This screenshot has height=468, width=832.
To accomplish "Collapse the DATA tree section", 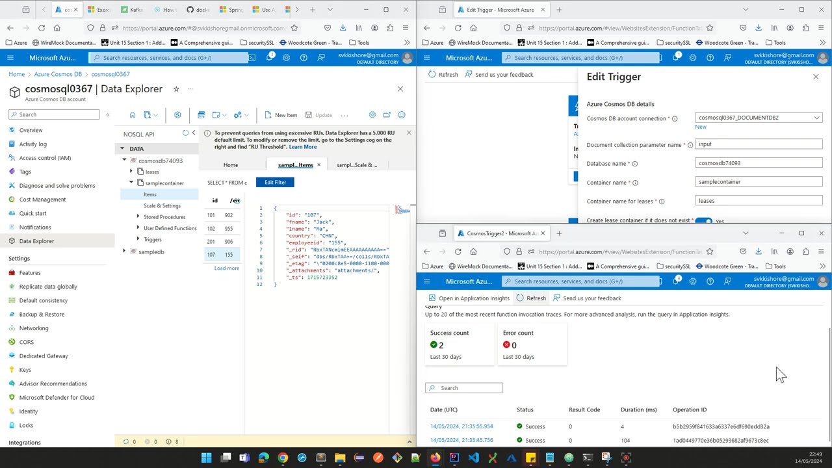I will 122,149.
